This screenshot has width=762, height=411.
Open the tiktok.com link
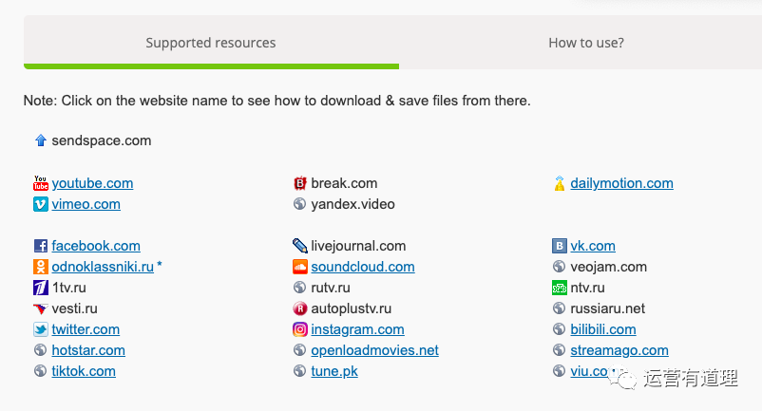coord(84,371)
